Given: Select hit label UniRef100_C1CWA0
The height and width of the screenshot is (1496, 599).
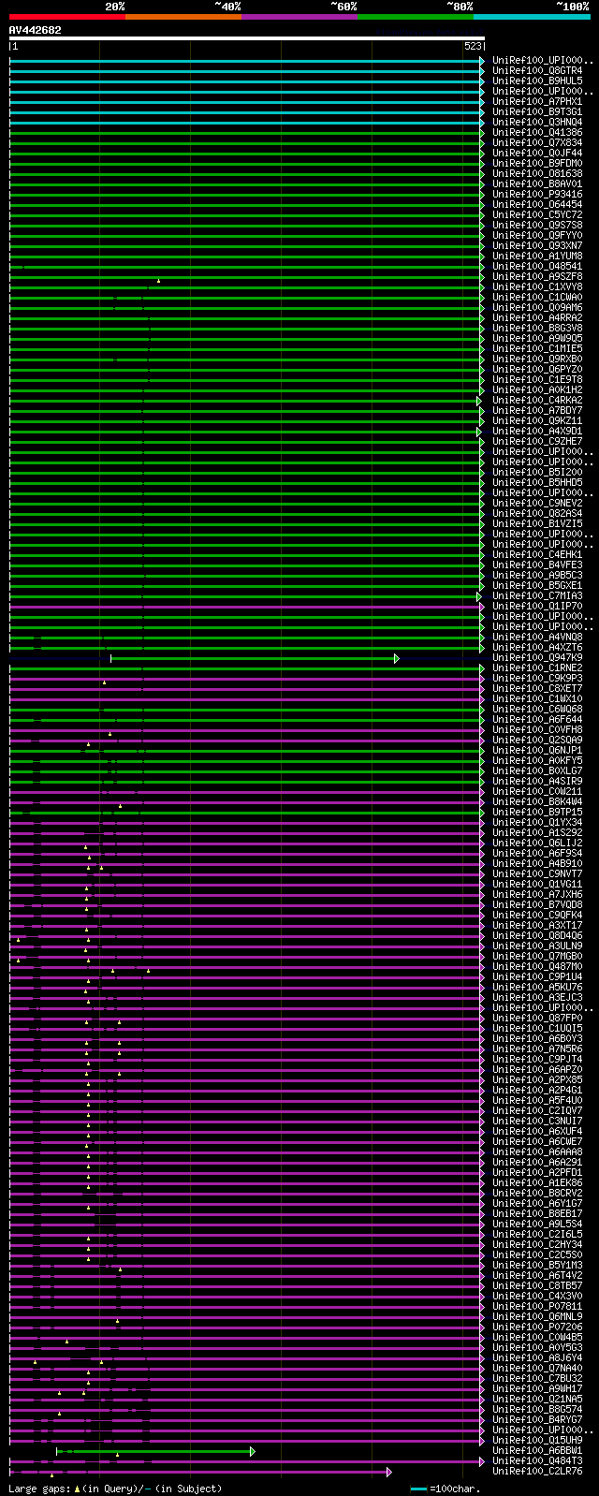Looking at the screenshot, I should [537, 298].
